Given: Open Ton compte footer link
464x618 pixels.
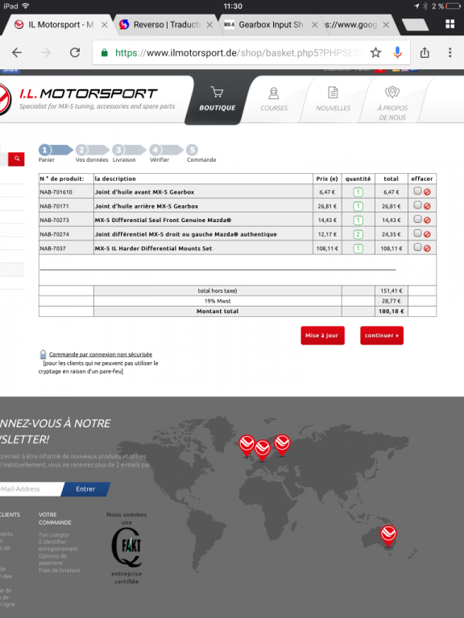Looking at the screenshot, I should [x=54, y=535].
